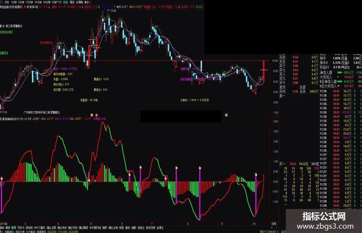Click the month 5 label on the date axis

(x=91, y=224)
